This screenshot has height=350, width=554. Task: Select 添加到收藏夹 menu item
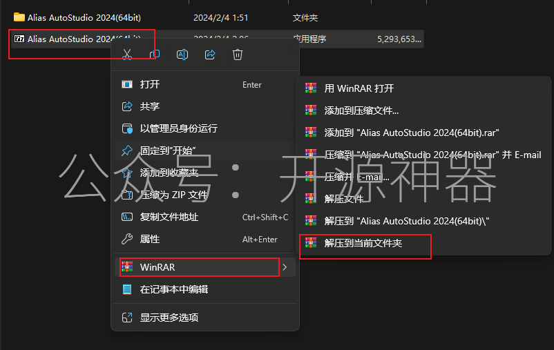[205, 173]
